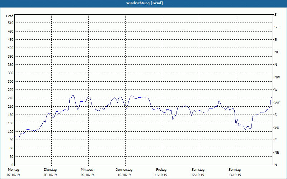The image size is (287, 179).
Task: Click the topmost S label of the compass axis
Action: pos(276,15)
